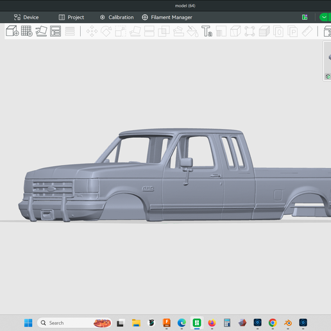The image size is (331, 331).
Task: Click the square with corner circles icon
Action: [250, 31]
